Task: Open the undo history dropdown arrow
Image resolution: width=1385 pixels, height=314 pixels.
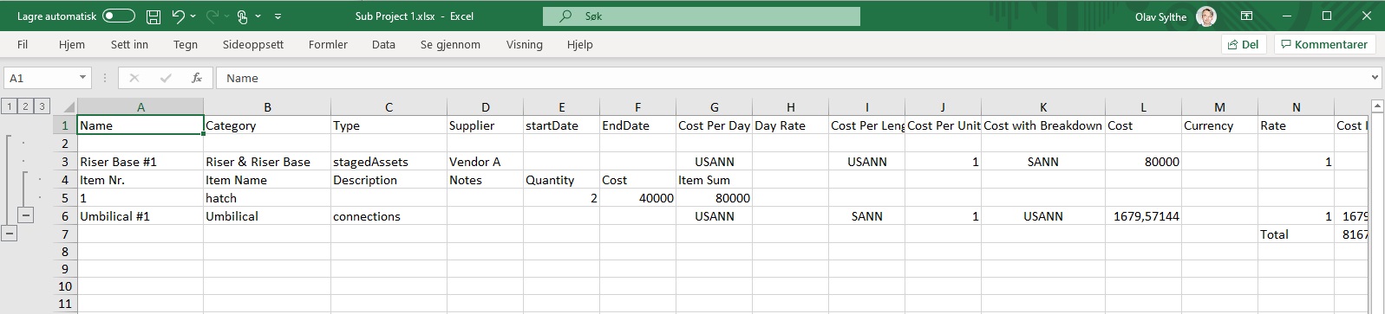Action: pos(193,16)
